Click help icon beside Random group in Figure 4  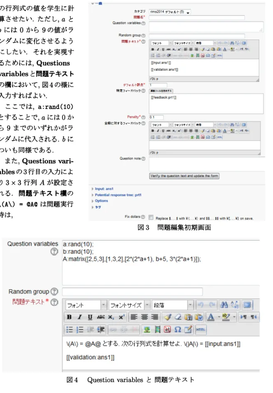[54, 291]
